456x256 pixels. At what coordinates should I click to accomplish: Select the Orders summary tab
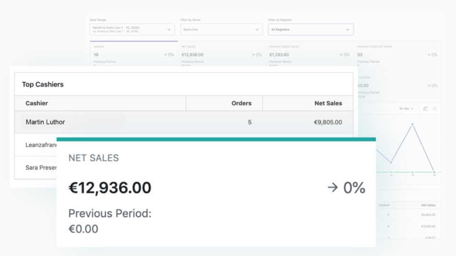pyautogui.click(x=134, y=54)
